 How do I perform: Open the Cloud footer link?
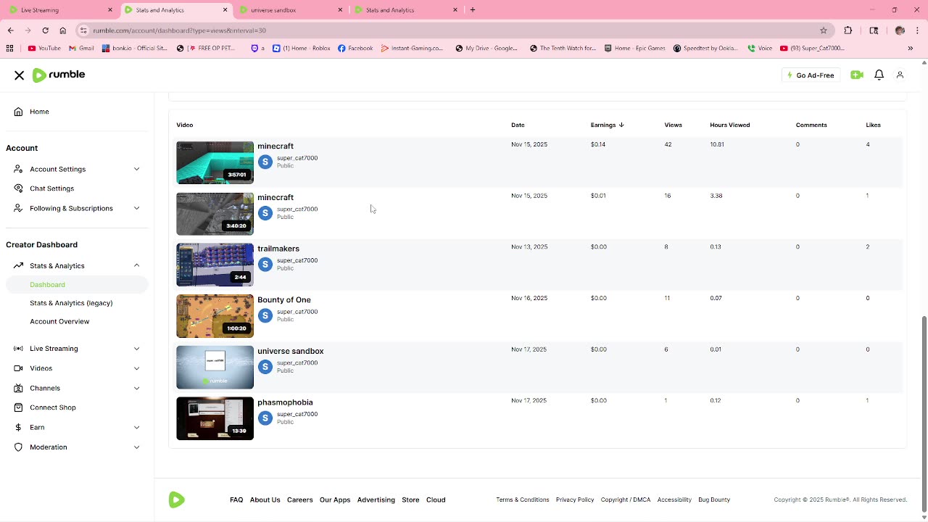[436, 500]
